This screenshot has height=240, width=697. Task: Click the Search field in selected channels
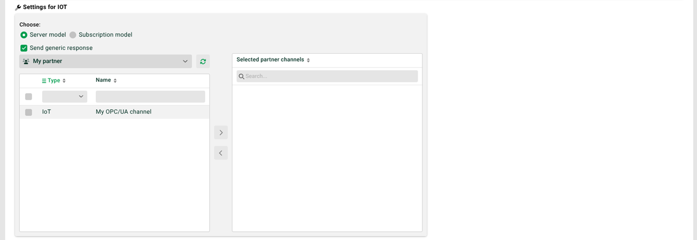pos(327,76)
